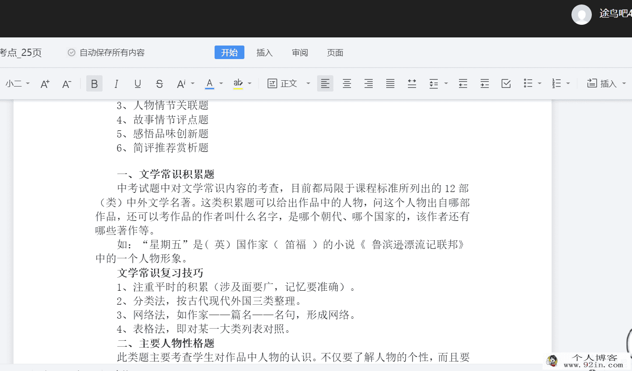Open the highlight color dropdown arrow
This screenshot has height=371, width=632.
click(x=249, y=83)
